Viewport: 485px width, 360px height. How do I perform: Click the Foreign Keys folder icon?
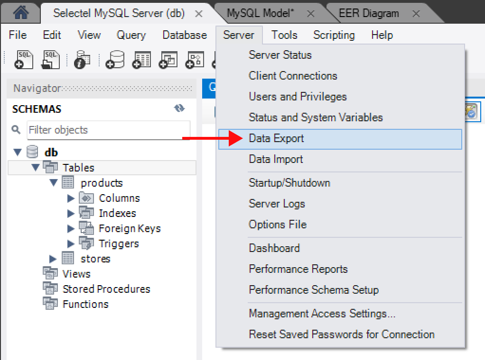pos(86,228)
